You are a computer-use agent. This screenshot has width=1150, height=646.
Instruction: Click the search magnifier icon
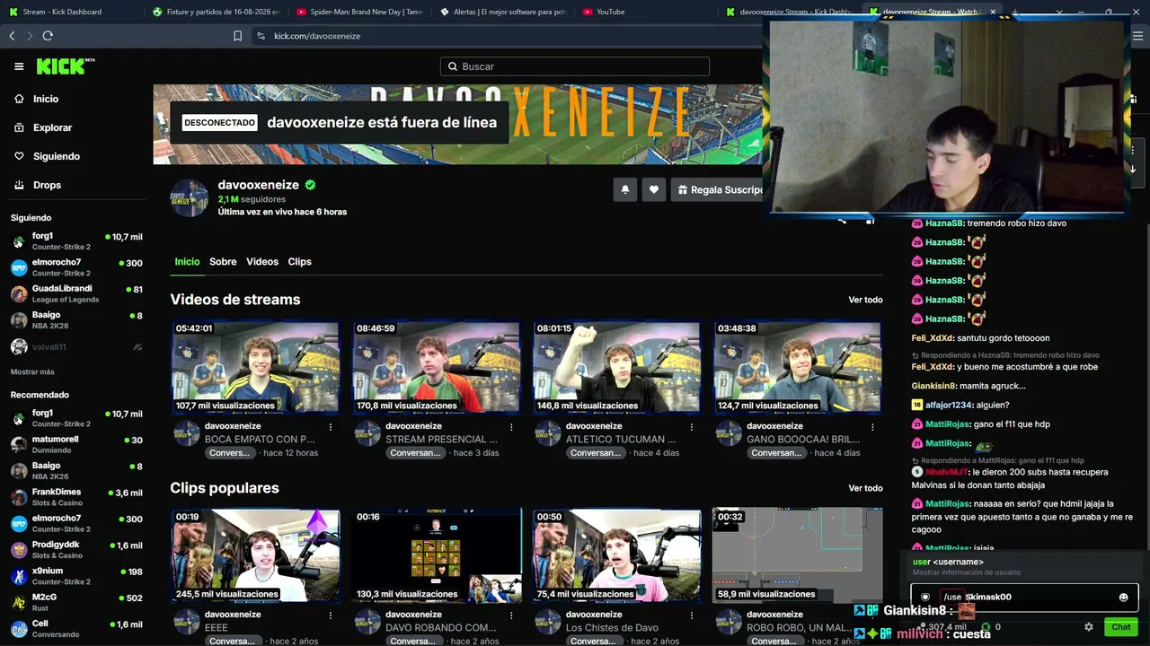coord(451,66)
